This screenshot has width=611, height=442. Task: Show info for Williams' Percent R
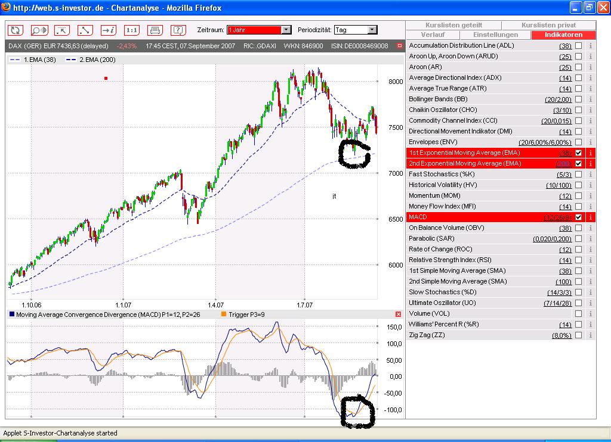(590, 324)
